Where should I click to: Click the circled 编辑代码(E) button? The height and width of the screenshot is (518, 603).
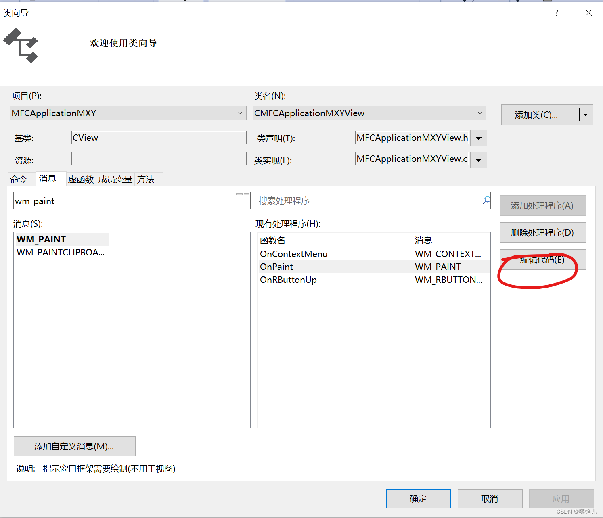[x=542, y=260]
